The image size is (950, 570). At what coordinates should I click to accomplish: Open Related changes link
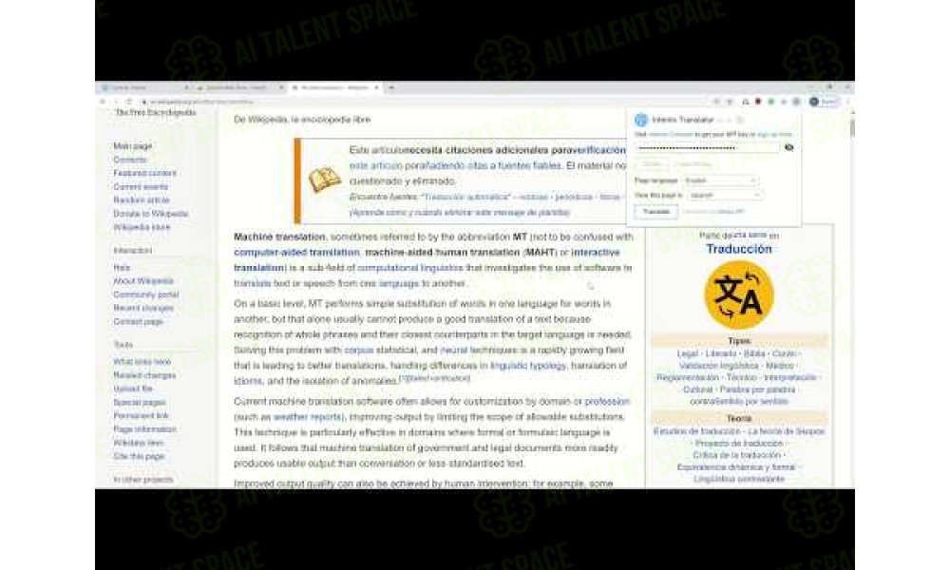pyautogui.click(x=144, y=375)
